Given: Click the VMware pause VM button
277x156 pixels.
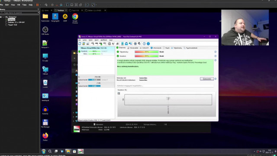Looking at the screenshot, I should click(x=37, y=5).
